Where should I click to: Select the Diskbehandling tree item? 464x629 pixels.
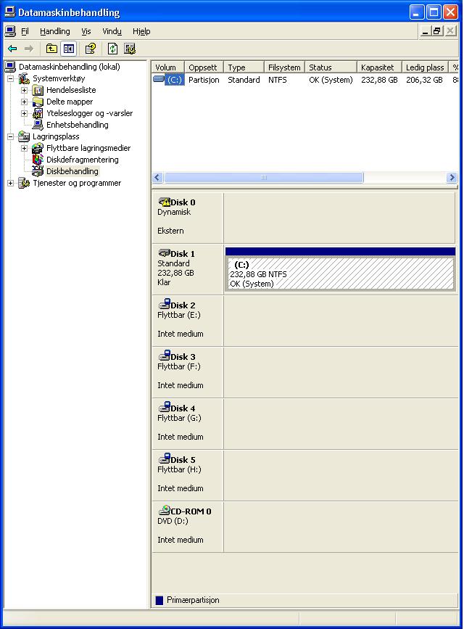point(72,171)
